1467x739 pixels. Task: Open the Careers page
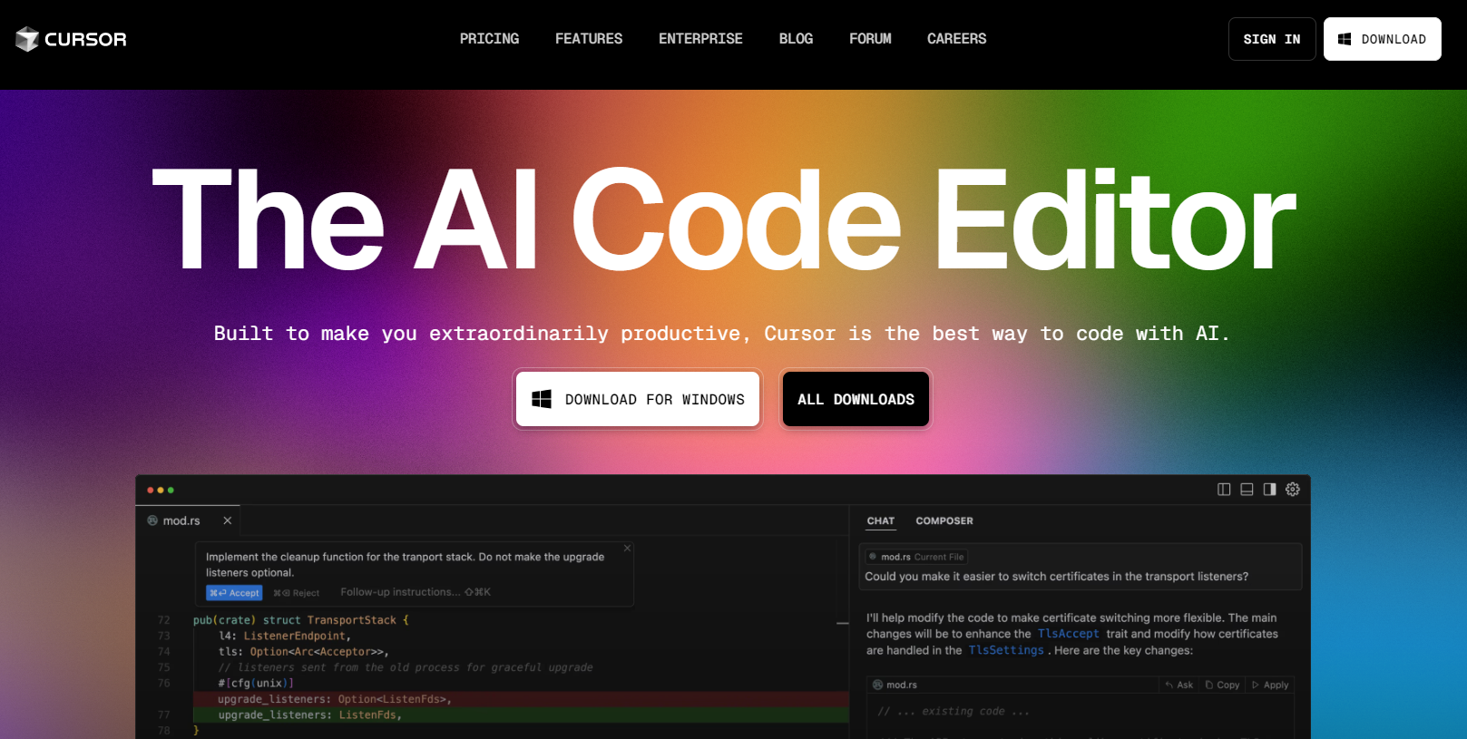956,39
